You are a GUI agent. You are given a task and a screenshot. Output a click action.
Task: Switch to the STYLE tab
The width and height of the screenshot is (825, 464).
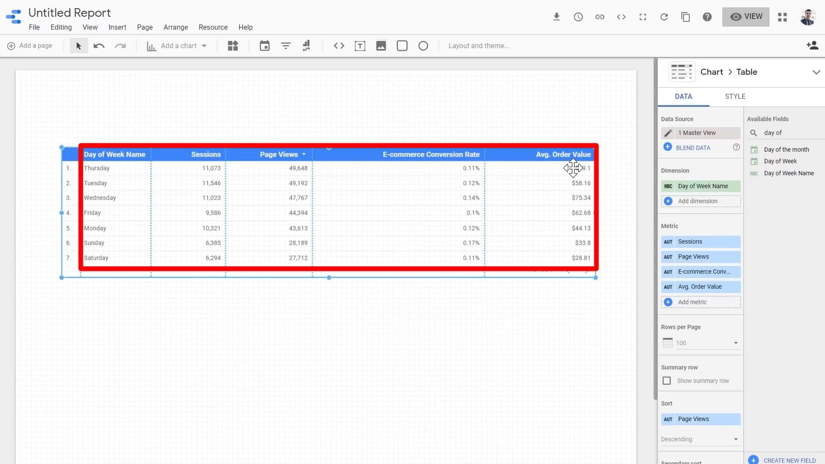point(735,96)
